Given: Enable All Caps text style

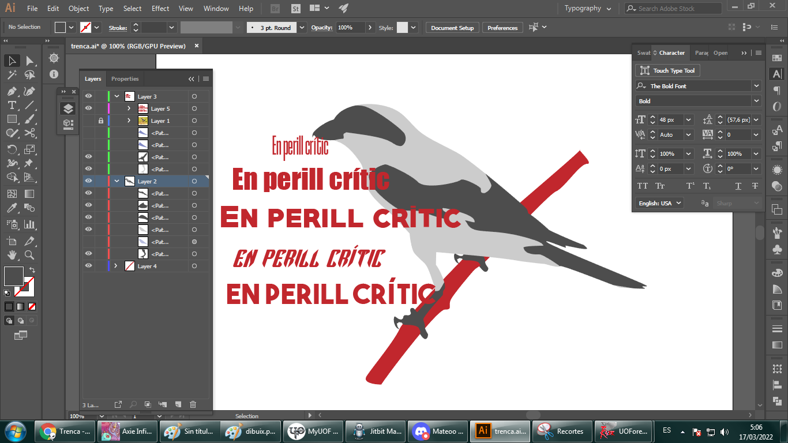Looking at the screenshot, I should (642, 186).
